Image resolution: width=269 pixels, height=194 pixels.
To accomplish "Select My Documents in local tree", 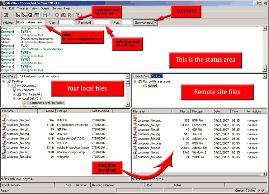I will tap(27, 86).
